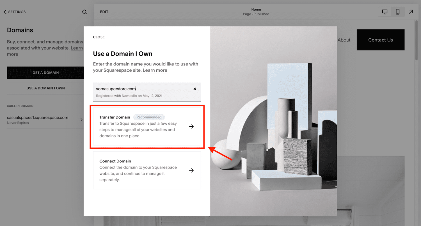Switch preview to desktop view

(x=385, y=12)
